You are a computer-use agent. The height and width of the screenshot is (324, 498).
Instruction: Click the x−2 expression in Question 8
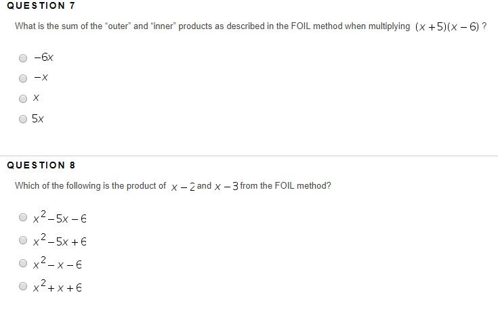pos(183,187)
